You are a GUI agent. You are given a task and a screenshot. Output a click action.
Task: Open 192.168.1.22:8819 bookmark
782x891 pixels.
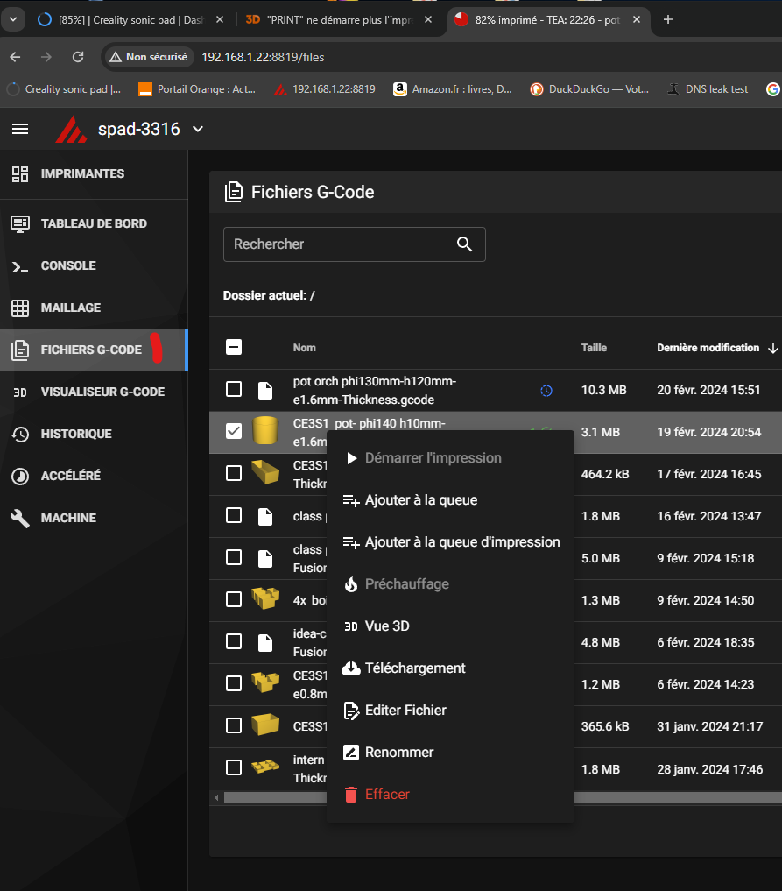click(324, 89)
